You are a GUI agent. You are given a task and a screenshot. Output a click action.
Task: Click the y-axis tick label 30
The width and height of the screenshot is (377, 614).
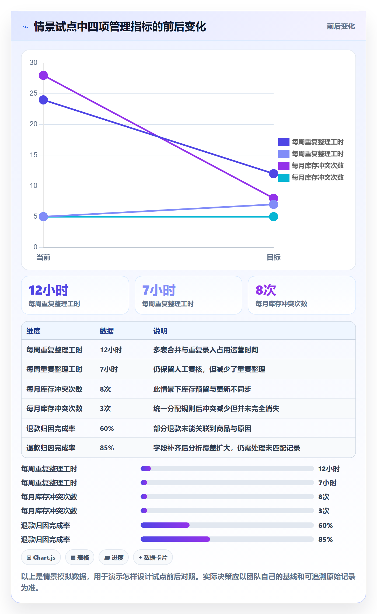pos(33,63)
